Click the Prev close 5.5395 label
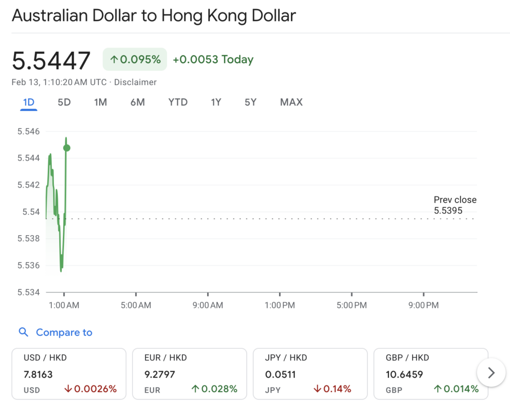510x413 pixels. [x=455, y=205]
